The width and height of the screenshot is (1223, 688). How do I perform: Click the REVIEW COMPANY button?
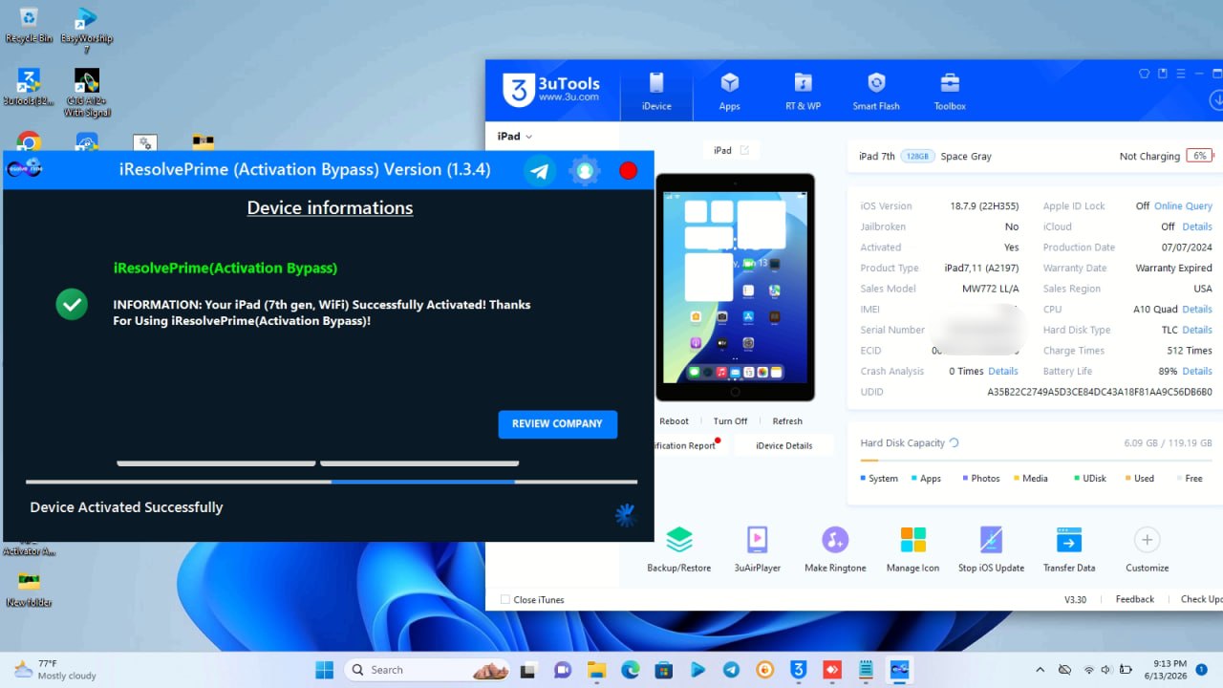[x=557, y=424]
